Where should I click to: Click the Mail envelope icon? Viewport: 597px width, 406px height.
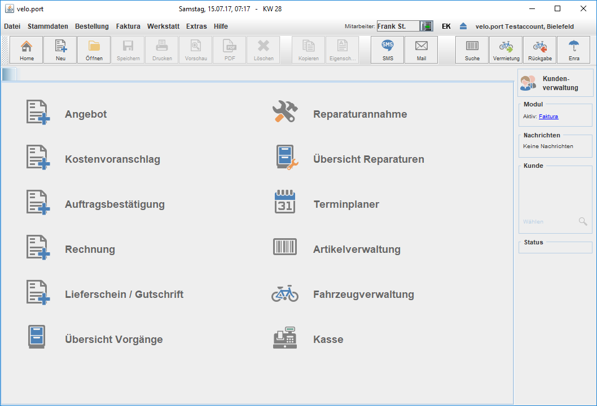pyautogui.click(x=422, y=50)
